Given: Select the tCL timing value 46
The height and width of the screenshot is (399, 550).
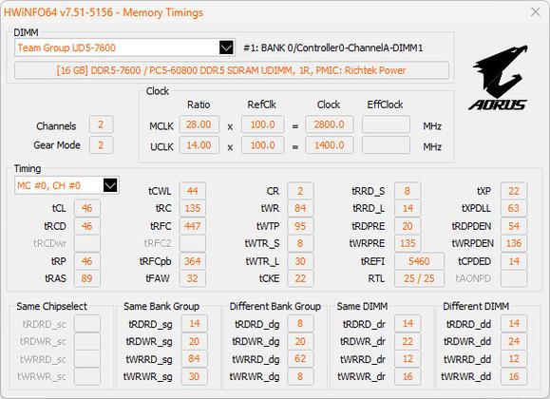Looking at the screenshot, I should click(x=87, y=208).
